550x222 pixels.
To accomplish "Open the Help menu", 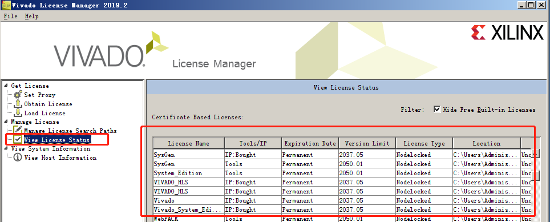I will (x=31, y=17).
